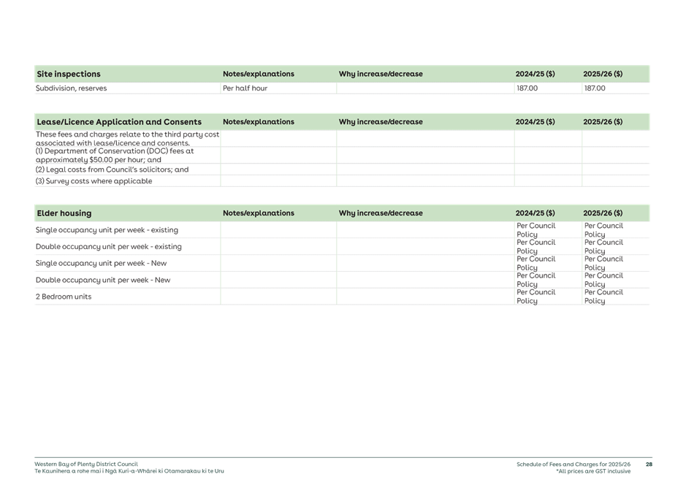Select the Elder housing table heading
Screen dimensions: 686x485
tap(64, 213)
